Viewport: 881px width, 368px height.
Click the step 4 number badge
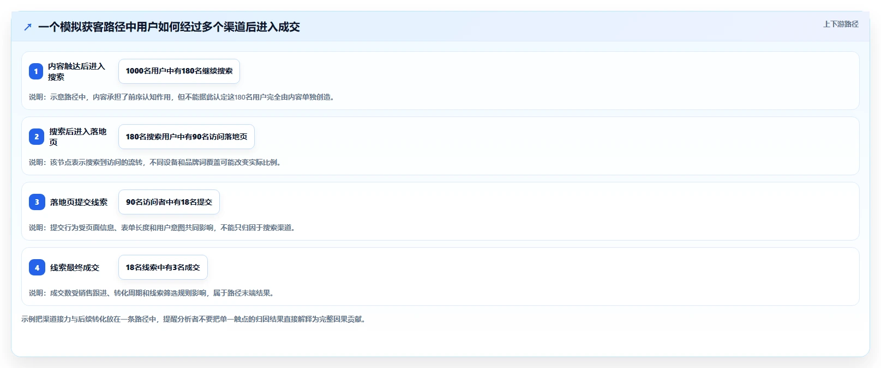[37, 267]
